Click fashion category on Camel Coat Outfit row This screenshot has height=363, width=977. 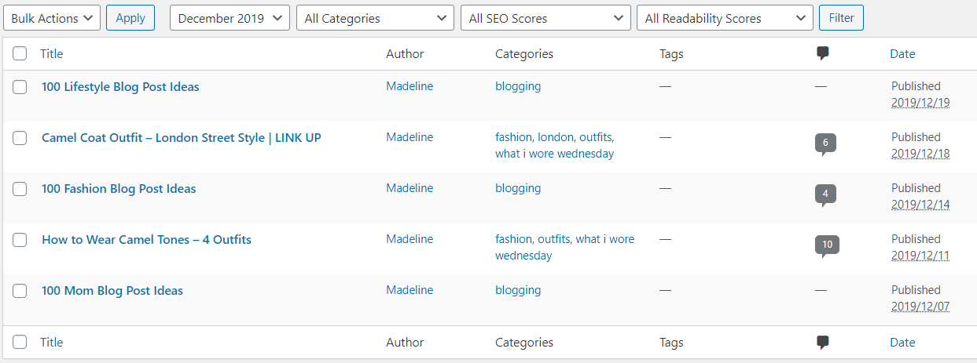coord(513,137)
